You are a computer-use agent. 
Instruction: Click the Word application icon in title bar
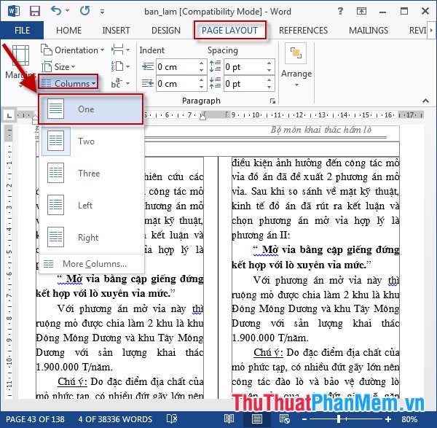13,11
